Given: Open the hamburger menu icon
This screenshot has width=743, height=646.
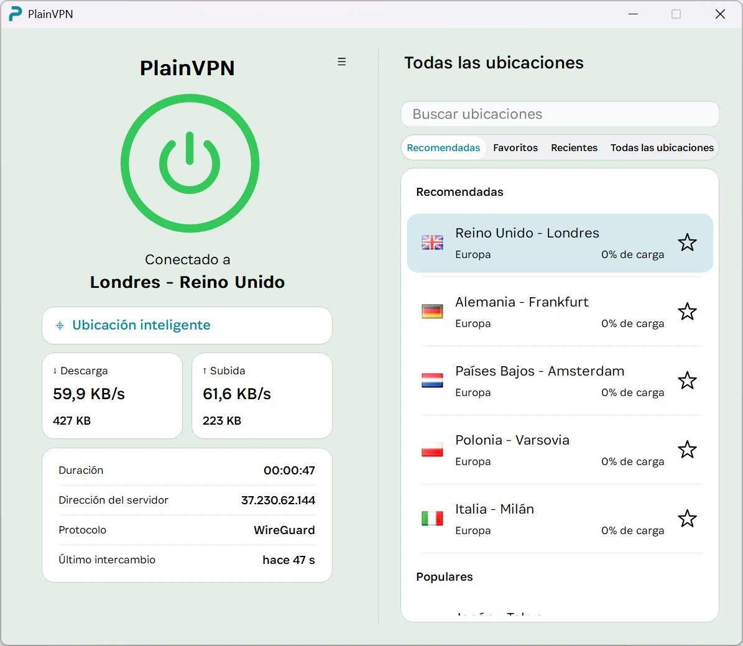Looking at the screenshot, I should point(341,62).
